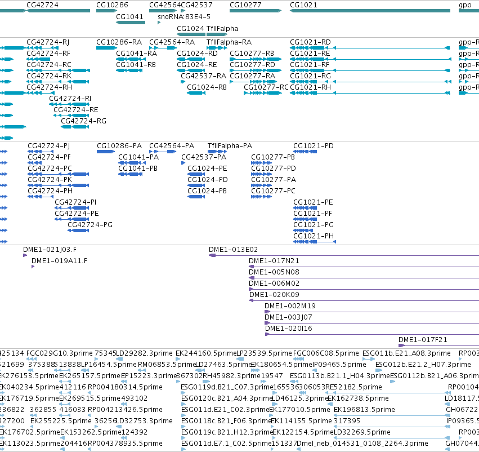The image size is (479, 452).
Task: Click protein label CG42724-PJ
Action: (x=49, y=146)
